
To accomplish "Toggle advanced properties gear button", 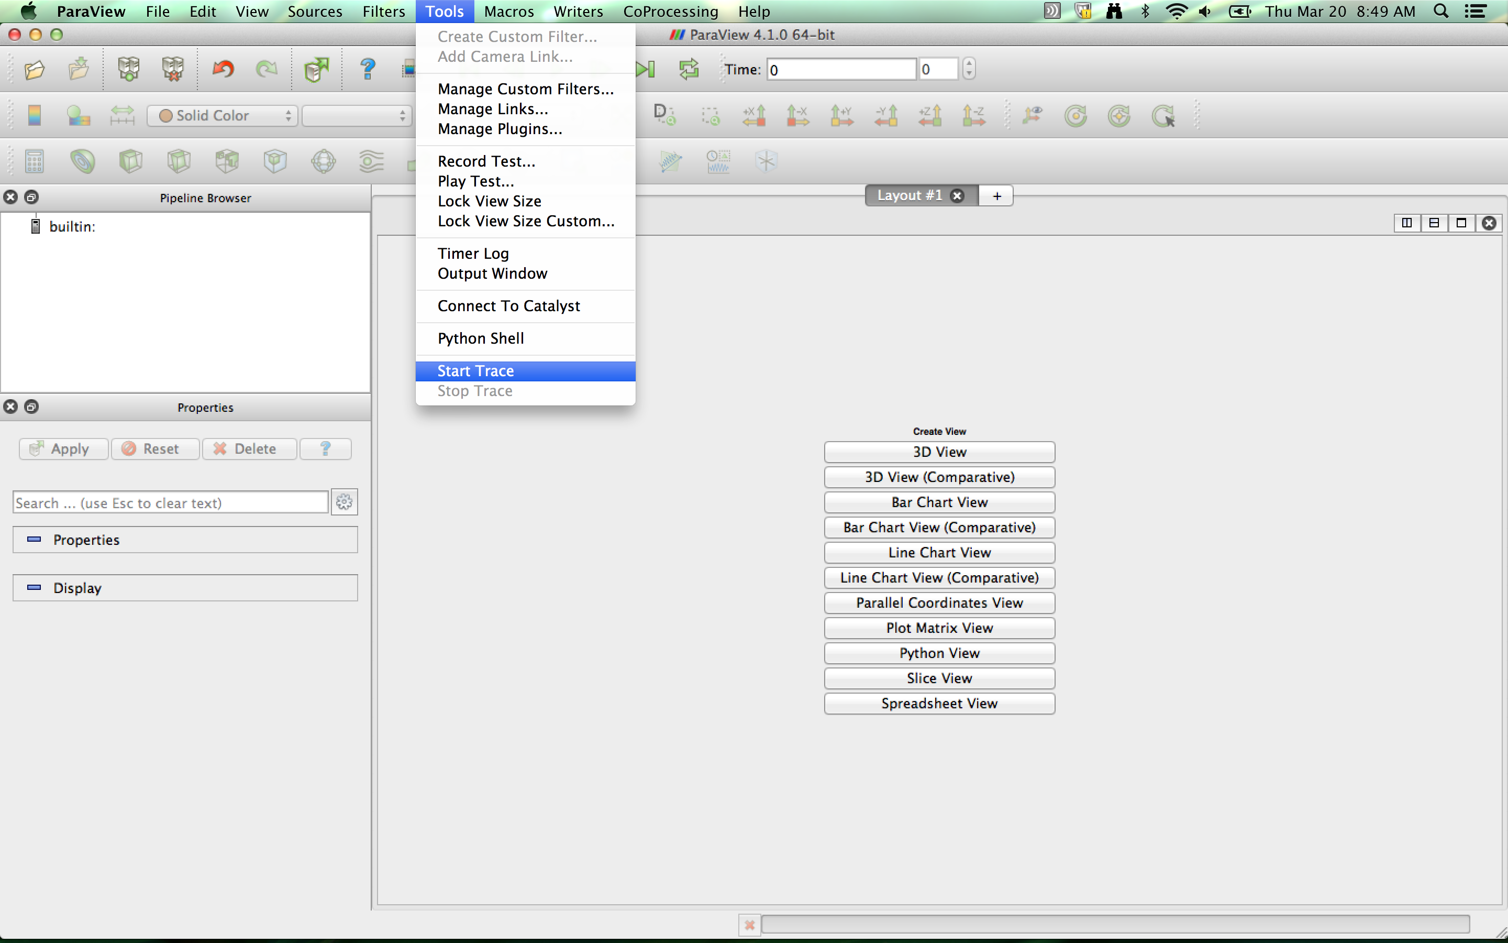I will coord(344,502).
